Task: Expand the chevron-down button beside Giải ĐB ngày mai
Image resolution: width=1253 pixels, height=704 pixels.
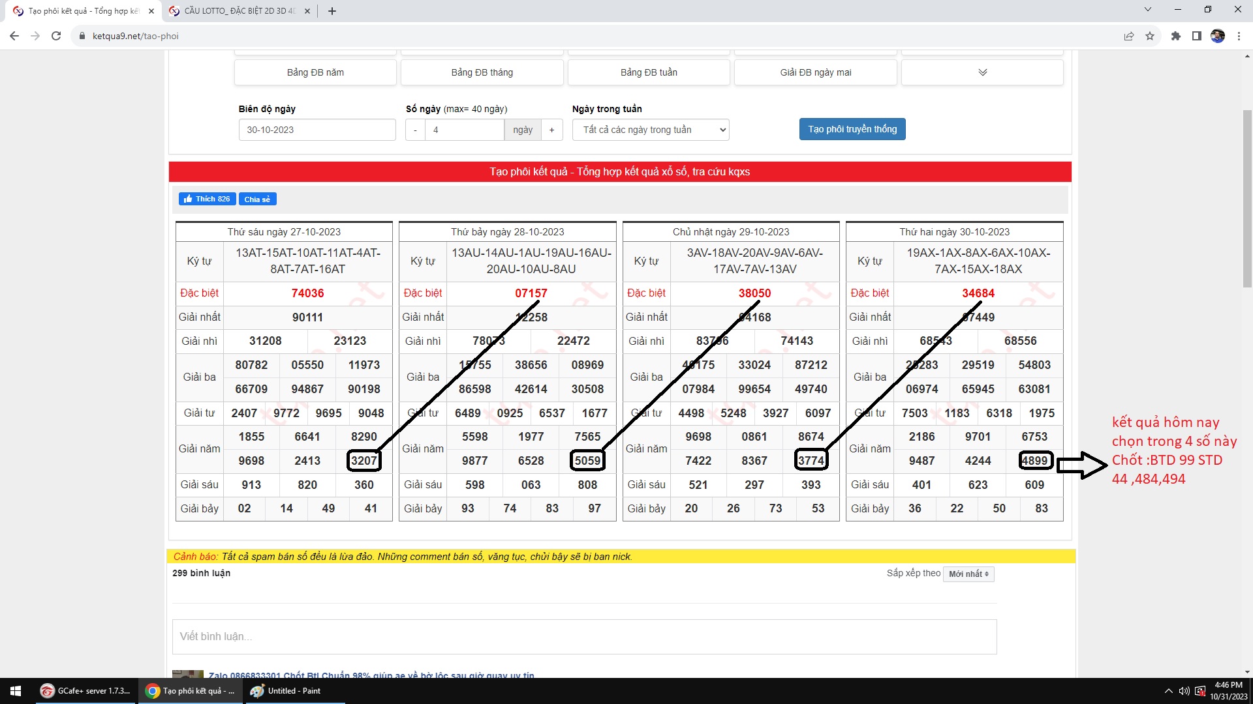Action: 982,72
